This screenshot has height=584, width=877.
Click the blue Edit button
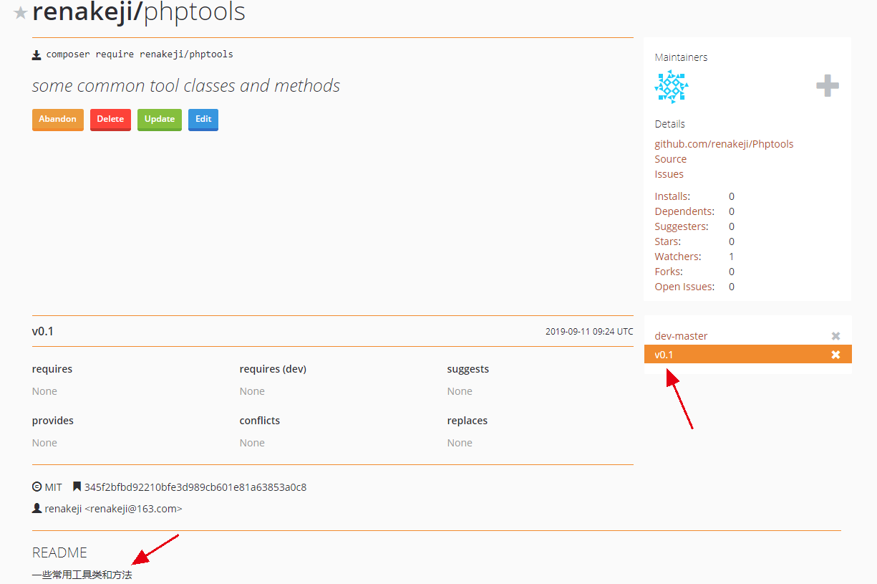point(203,119)
